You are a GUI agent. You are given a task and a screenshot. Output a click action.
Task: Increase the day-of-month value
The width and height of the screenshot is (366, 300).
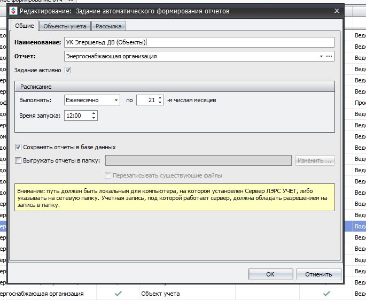(160, 98)
